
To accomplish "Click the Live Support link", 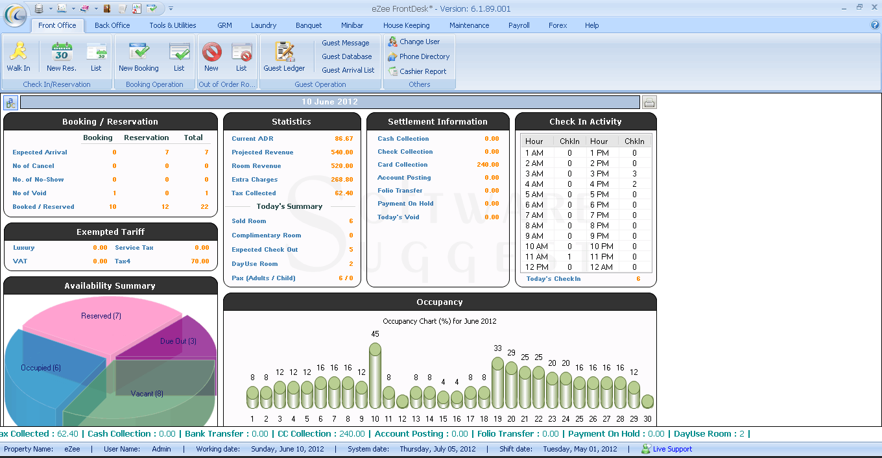I will (x=672, y=449).
